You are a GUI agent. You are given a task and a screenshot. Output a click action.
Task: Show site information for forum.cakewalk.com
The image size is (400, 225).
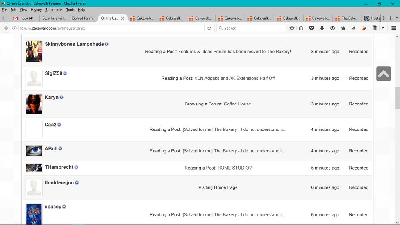click(x=15, y=28)
